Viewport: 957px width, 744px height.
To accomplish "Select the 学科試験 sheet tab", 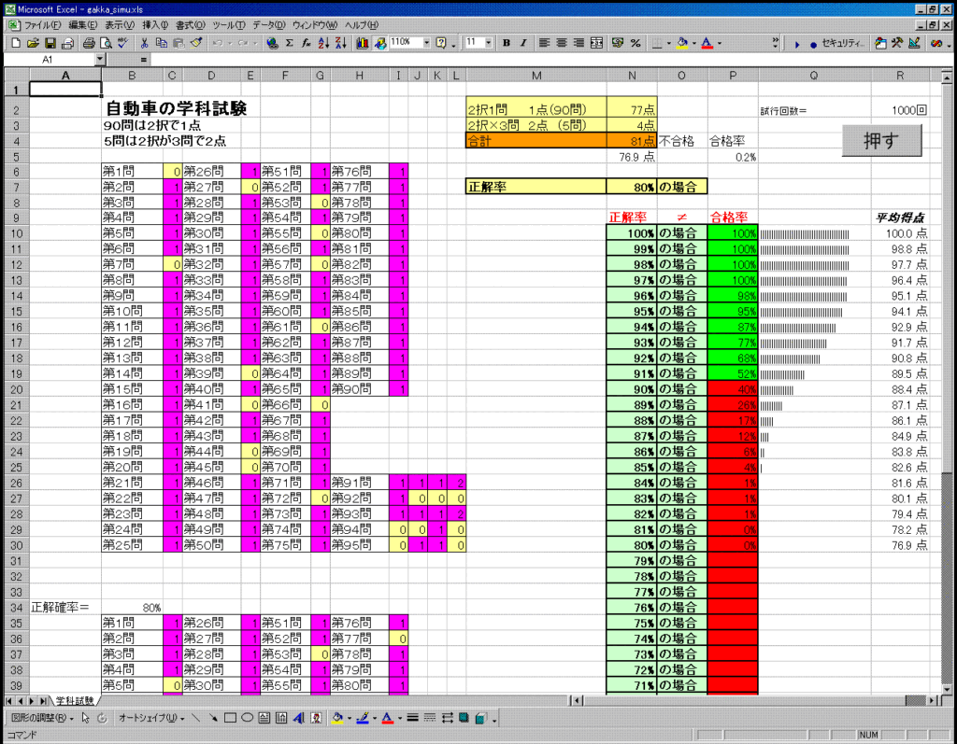I will point(75,701).
